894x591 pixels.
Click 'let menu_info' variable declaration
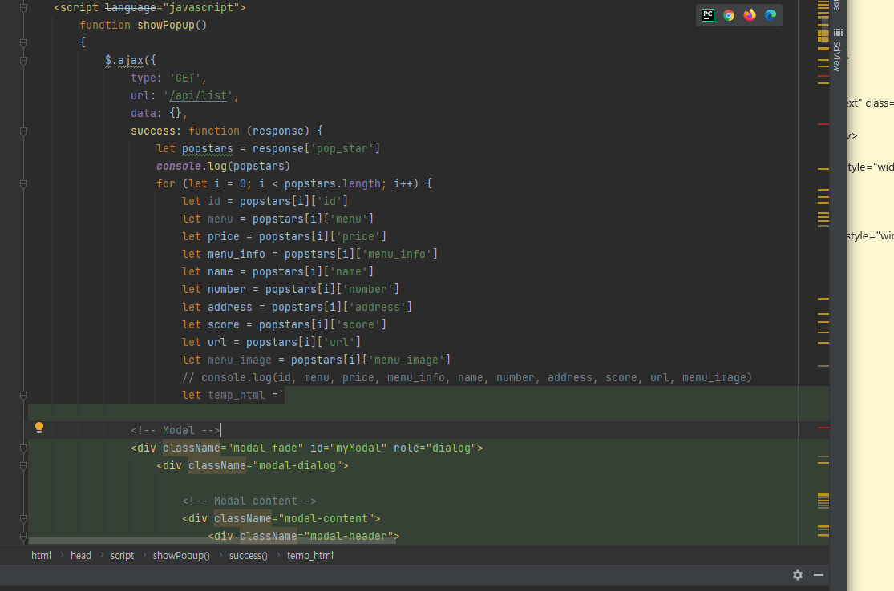click(x=310, y=255)
